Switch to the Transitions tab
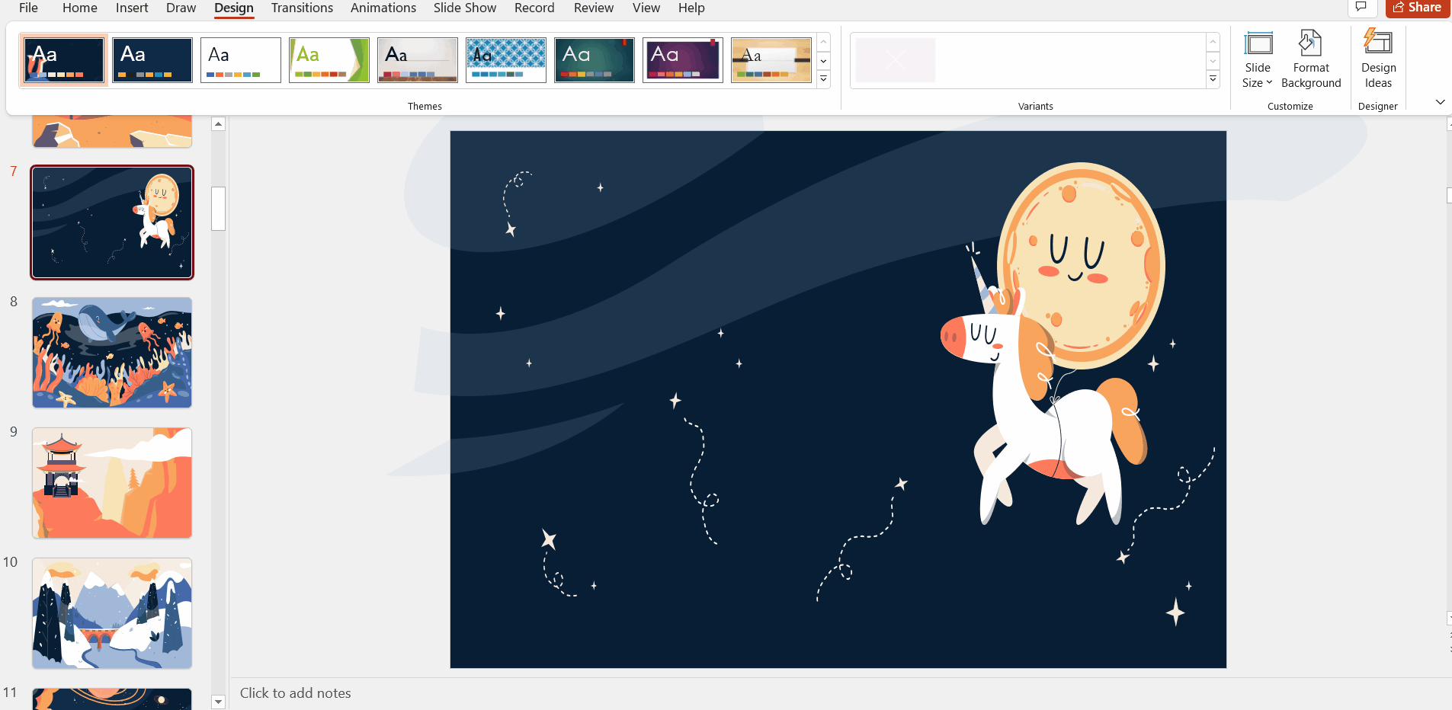The image size is (1452, 710). (x=302, y=8)
